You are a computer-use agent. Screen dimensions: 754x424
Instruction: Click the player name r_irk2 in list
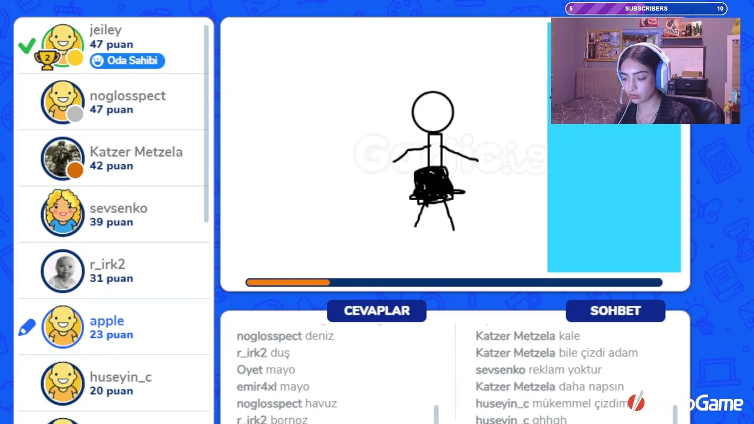pyautogui.click(x=107, y=264)
